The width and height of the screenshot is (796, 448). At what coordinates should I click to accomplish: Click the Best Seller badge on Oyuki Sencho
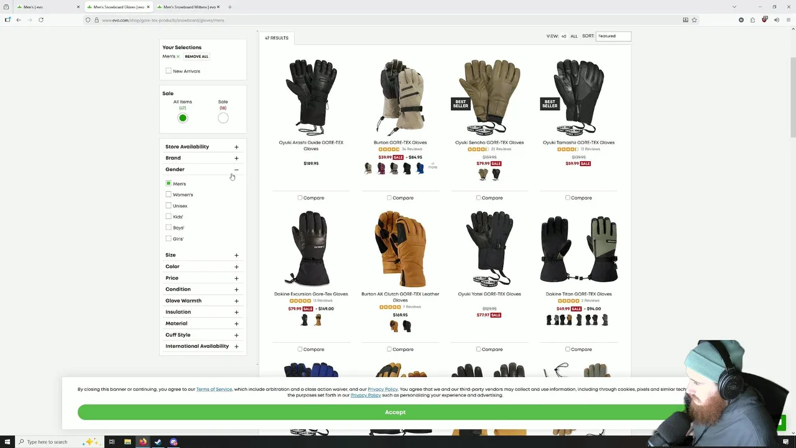click(460, 103)
